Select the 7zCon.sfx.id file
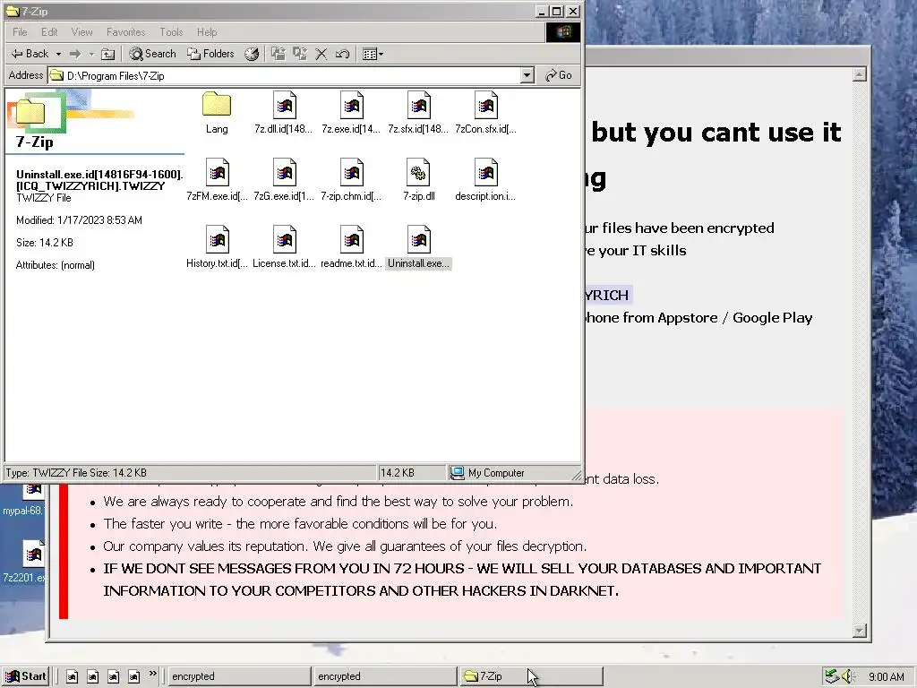The image size is (917, 688). [x=485, y=113]
